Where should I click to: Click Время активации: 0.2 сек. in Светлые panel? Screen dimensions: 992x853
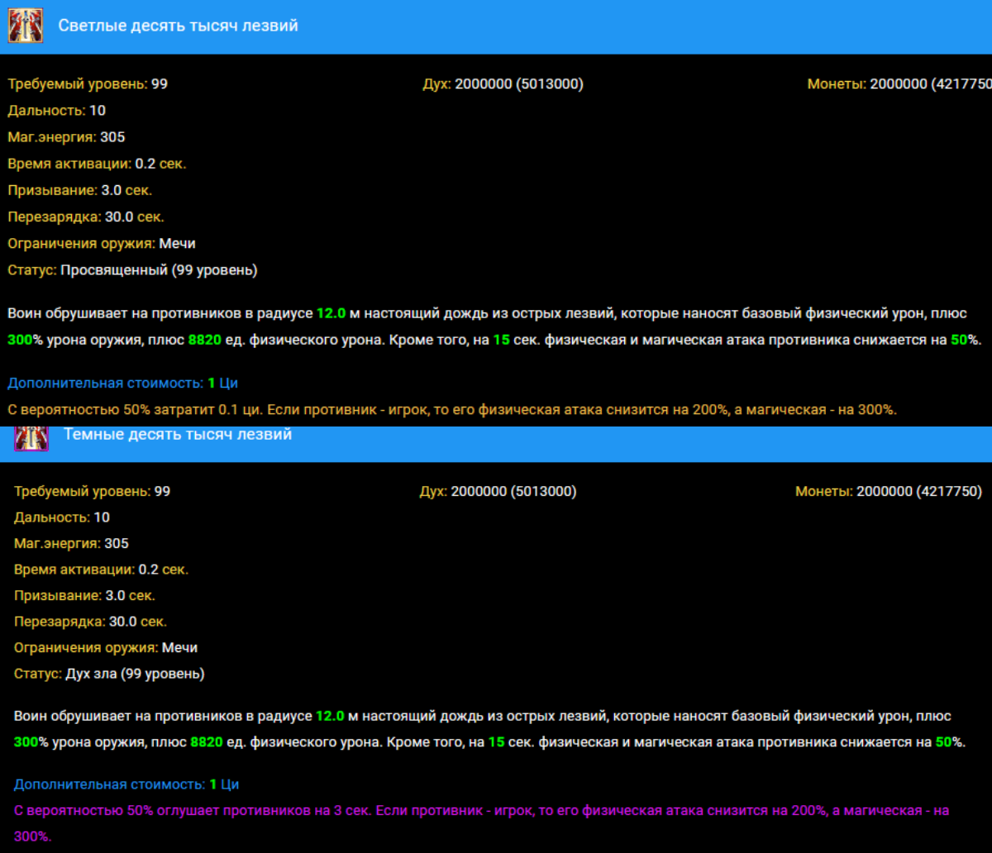[x=97, y=164]
